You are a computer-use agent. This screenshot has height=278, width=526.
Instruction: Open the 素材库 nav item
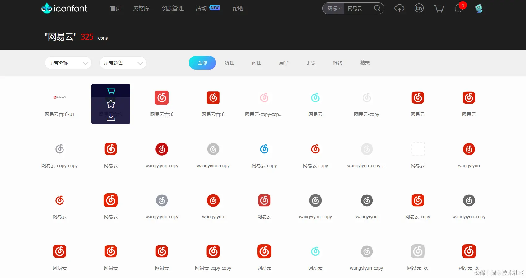tap(141, 8)
